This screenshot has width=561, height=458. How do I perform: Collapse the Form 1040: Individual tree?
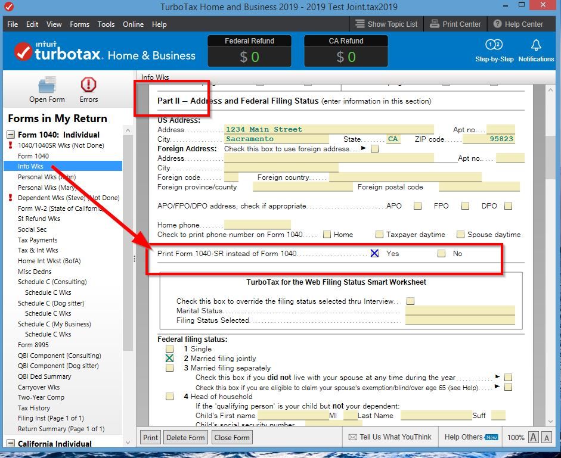[11, 135]
